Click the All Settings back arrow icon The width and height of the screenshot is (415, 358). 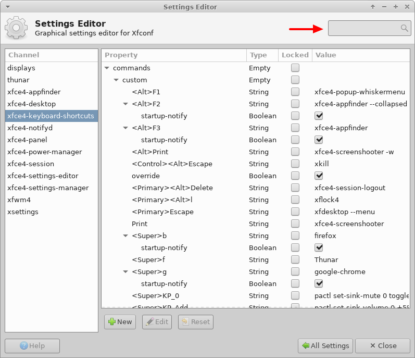305,345
